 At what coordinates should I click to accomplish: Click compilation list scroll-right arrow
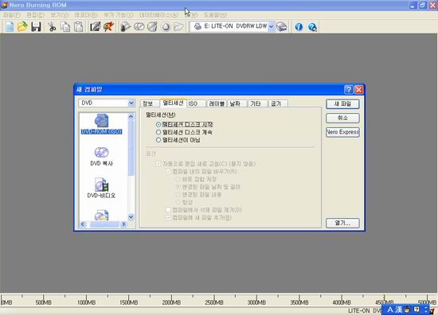coord(123,224)
